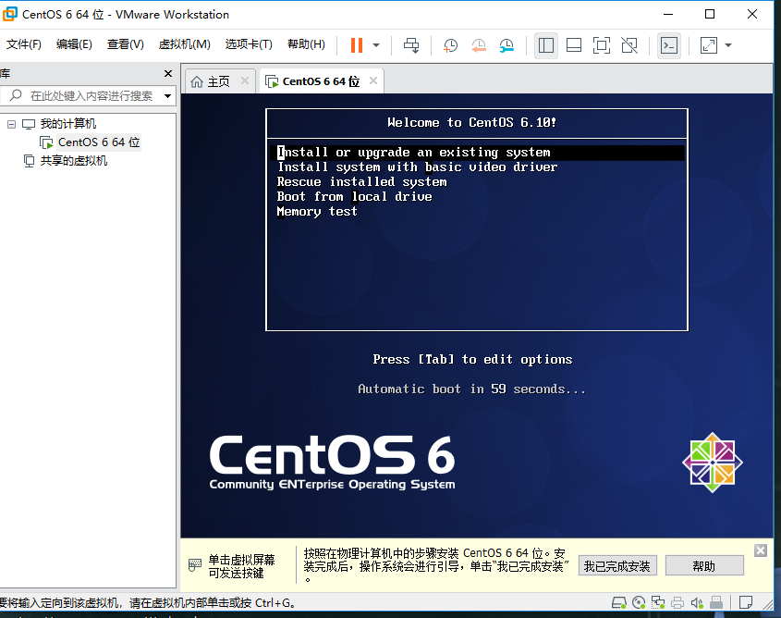Screen dimensions: 781x618
Task: Select 'Install system with basic video driver'
Action: pyautogui.click(x=418, y=167)
